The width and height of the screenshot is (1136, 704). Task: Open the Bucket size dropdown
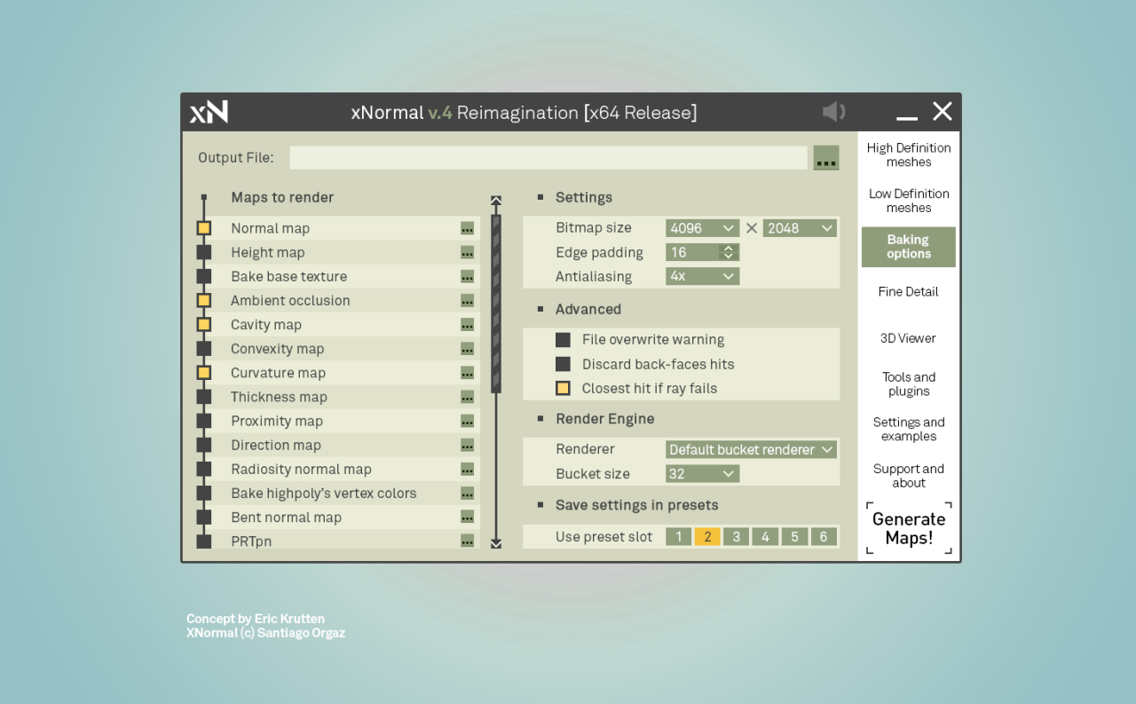point(703,474)
